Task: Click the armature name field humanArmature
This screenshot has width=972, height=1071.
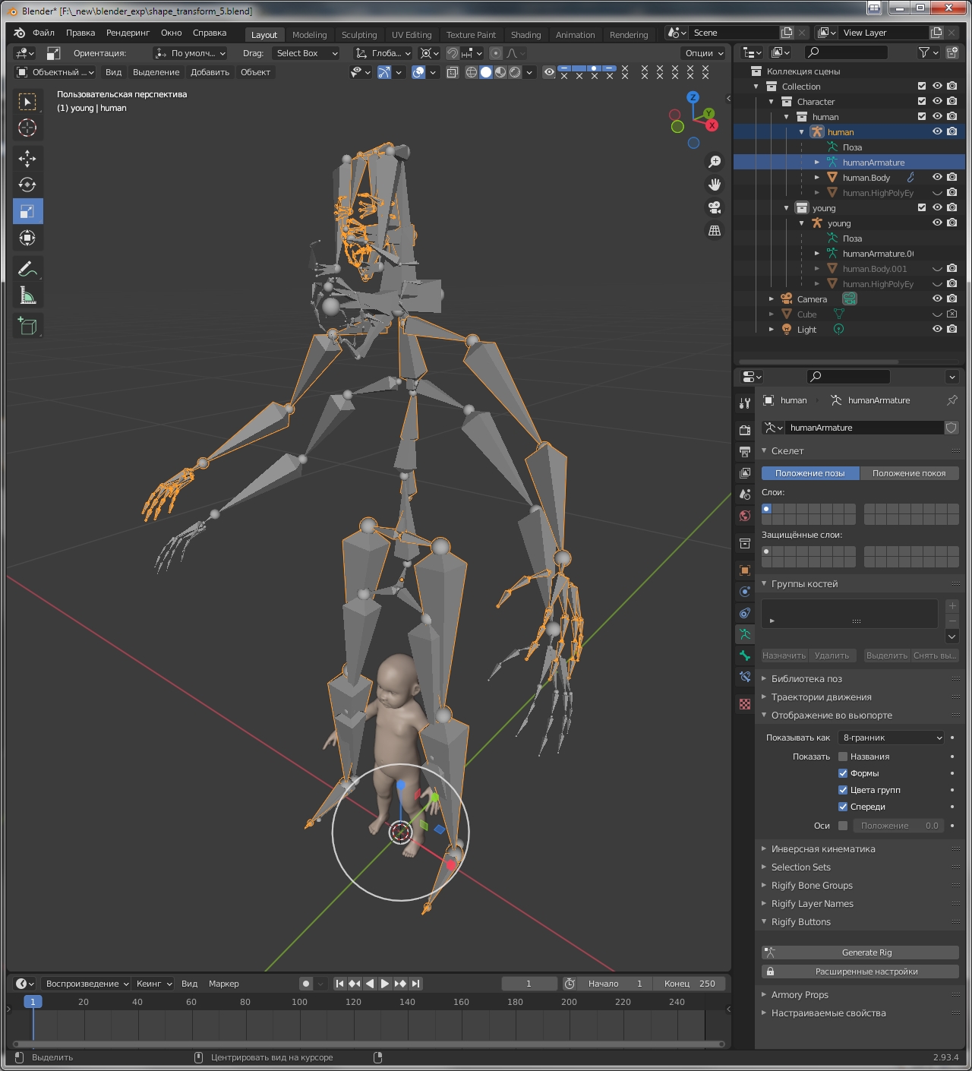Action: tap(863, 428)
